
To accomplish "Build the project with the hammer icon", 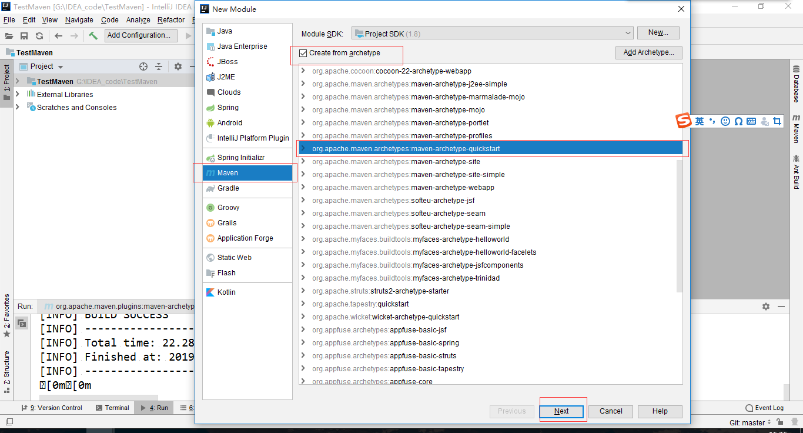I will 93,35.
